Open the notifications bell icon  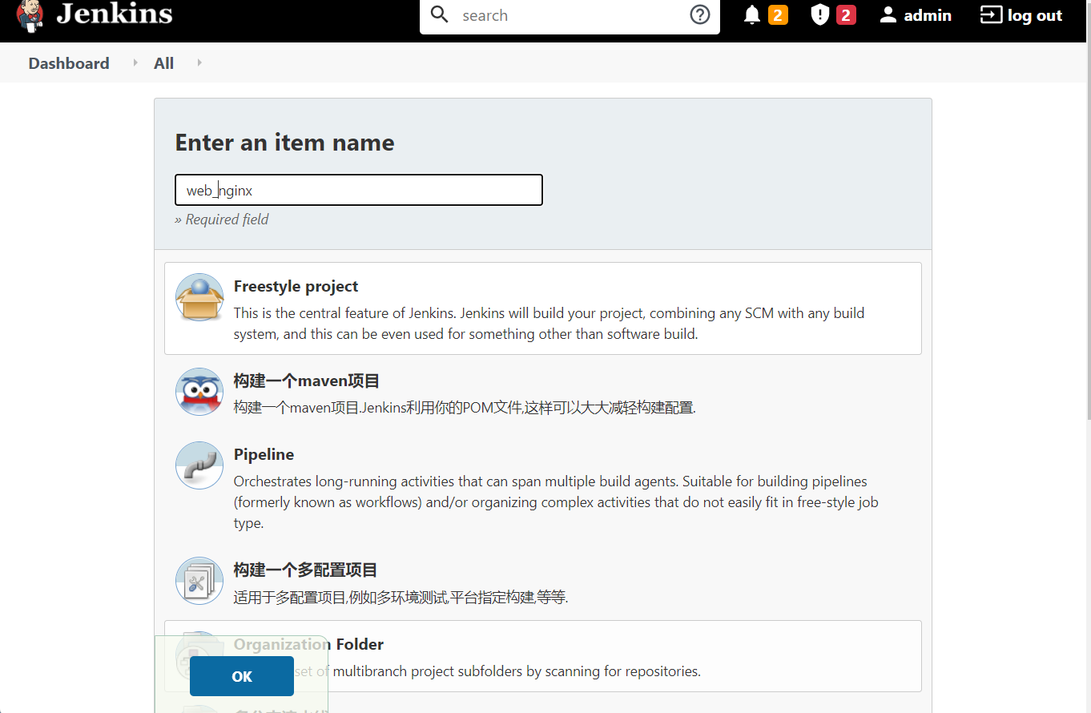point(751,14)
